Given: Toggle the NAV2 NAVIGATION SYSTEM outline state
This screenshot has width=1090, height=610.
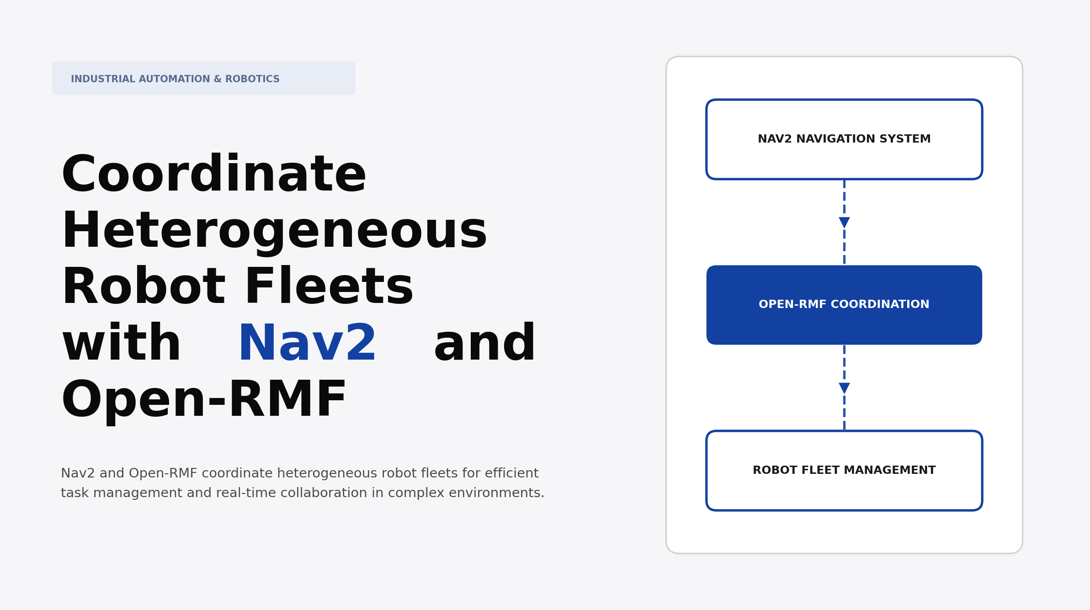Looking at the screenshot, I should [844, 138].
